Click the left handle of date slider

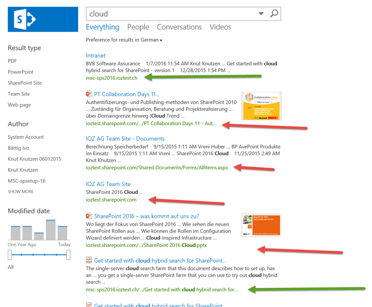coord(10,255)
